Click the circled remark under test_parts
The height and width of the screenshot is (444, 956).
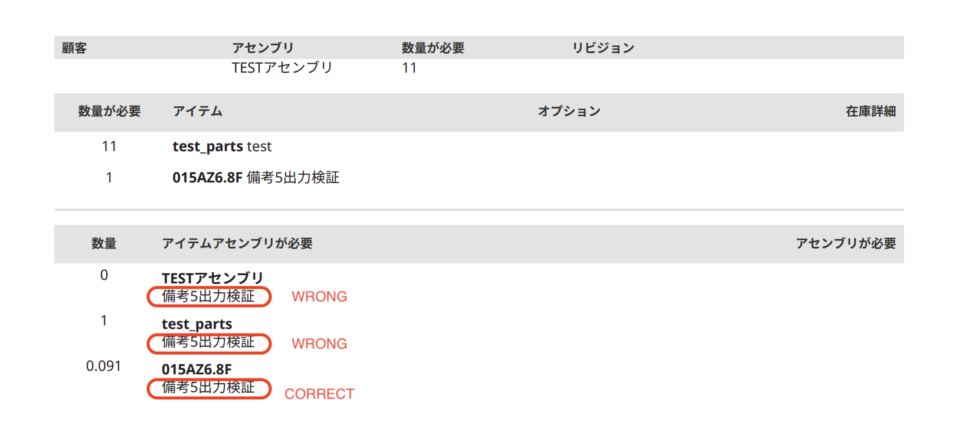point(209,343)
